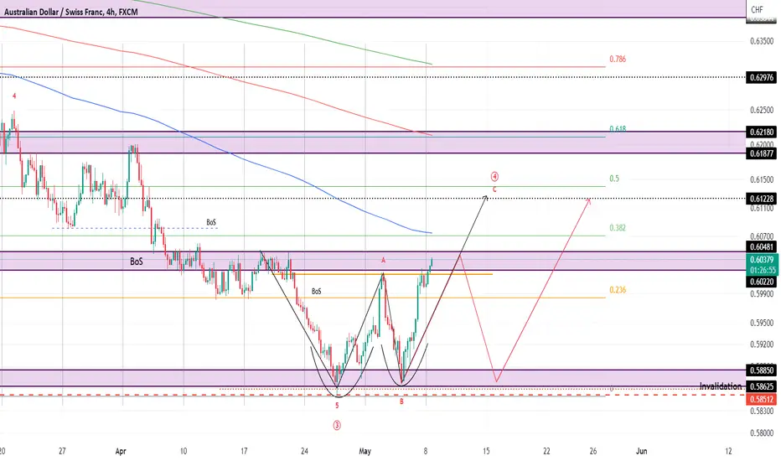The height and width of the screenshot is (461, 781).
Task: Select the 0.60481 price label
Action: click(x=762, y=247)
